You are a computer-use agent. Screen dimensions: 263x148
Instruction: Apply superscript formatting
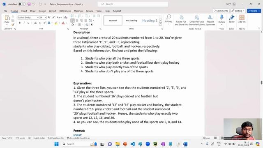pyautogui.click(x=44, y=23)
